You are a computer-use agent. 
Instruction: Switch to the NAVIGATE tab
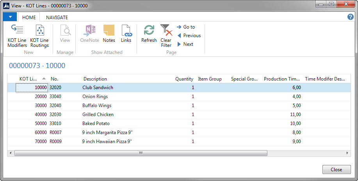pyautogui.click(x=57, y=17)
